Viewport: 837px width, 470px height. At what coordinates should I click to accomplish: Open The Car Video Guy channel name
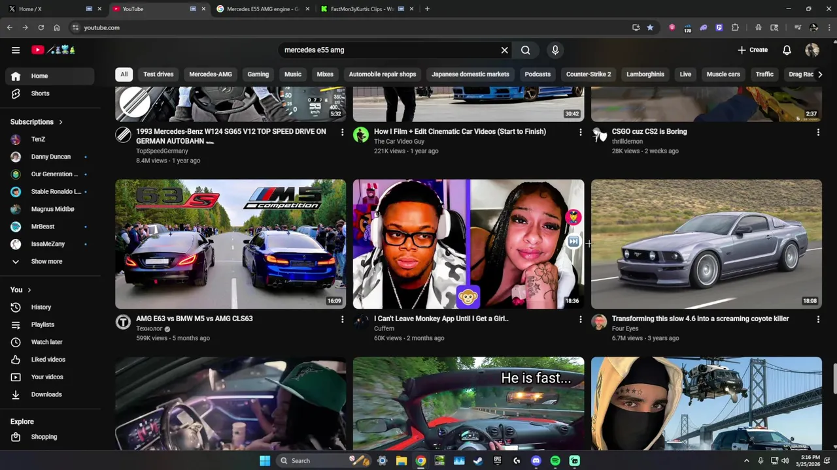point(399,142)
